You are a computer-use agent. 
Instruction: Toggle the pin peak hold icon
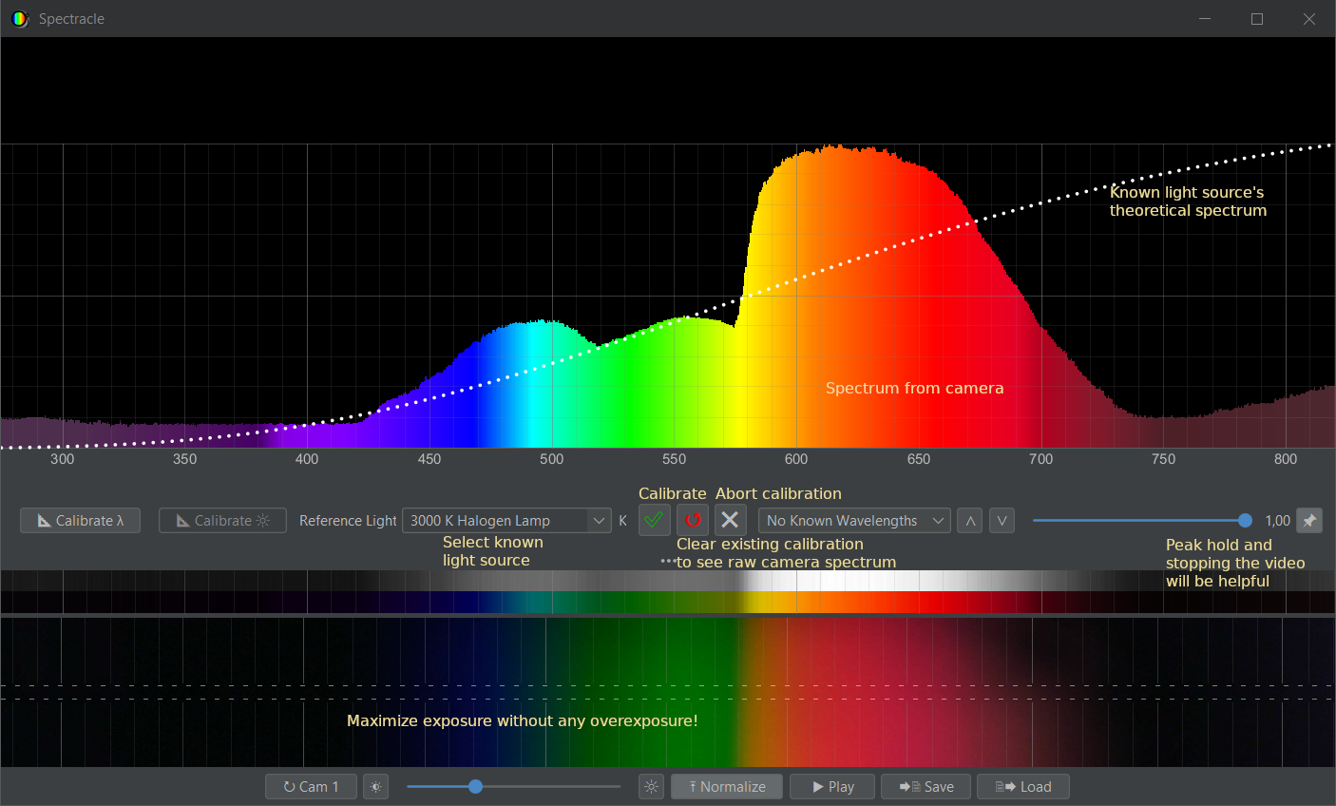coord(1309,521)
